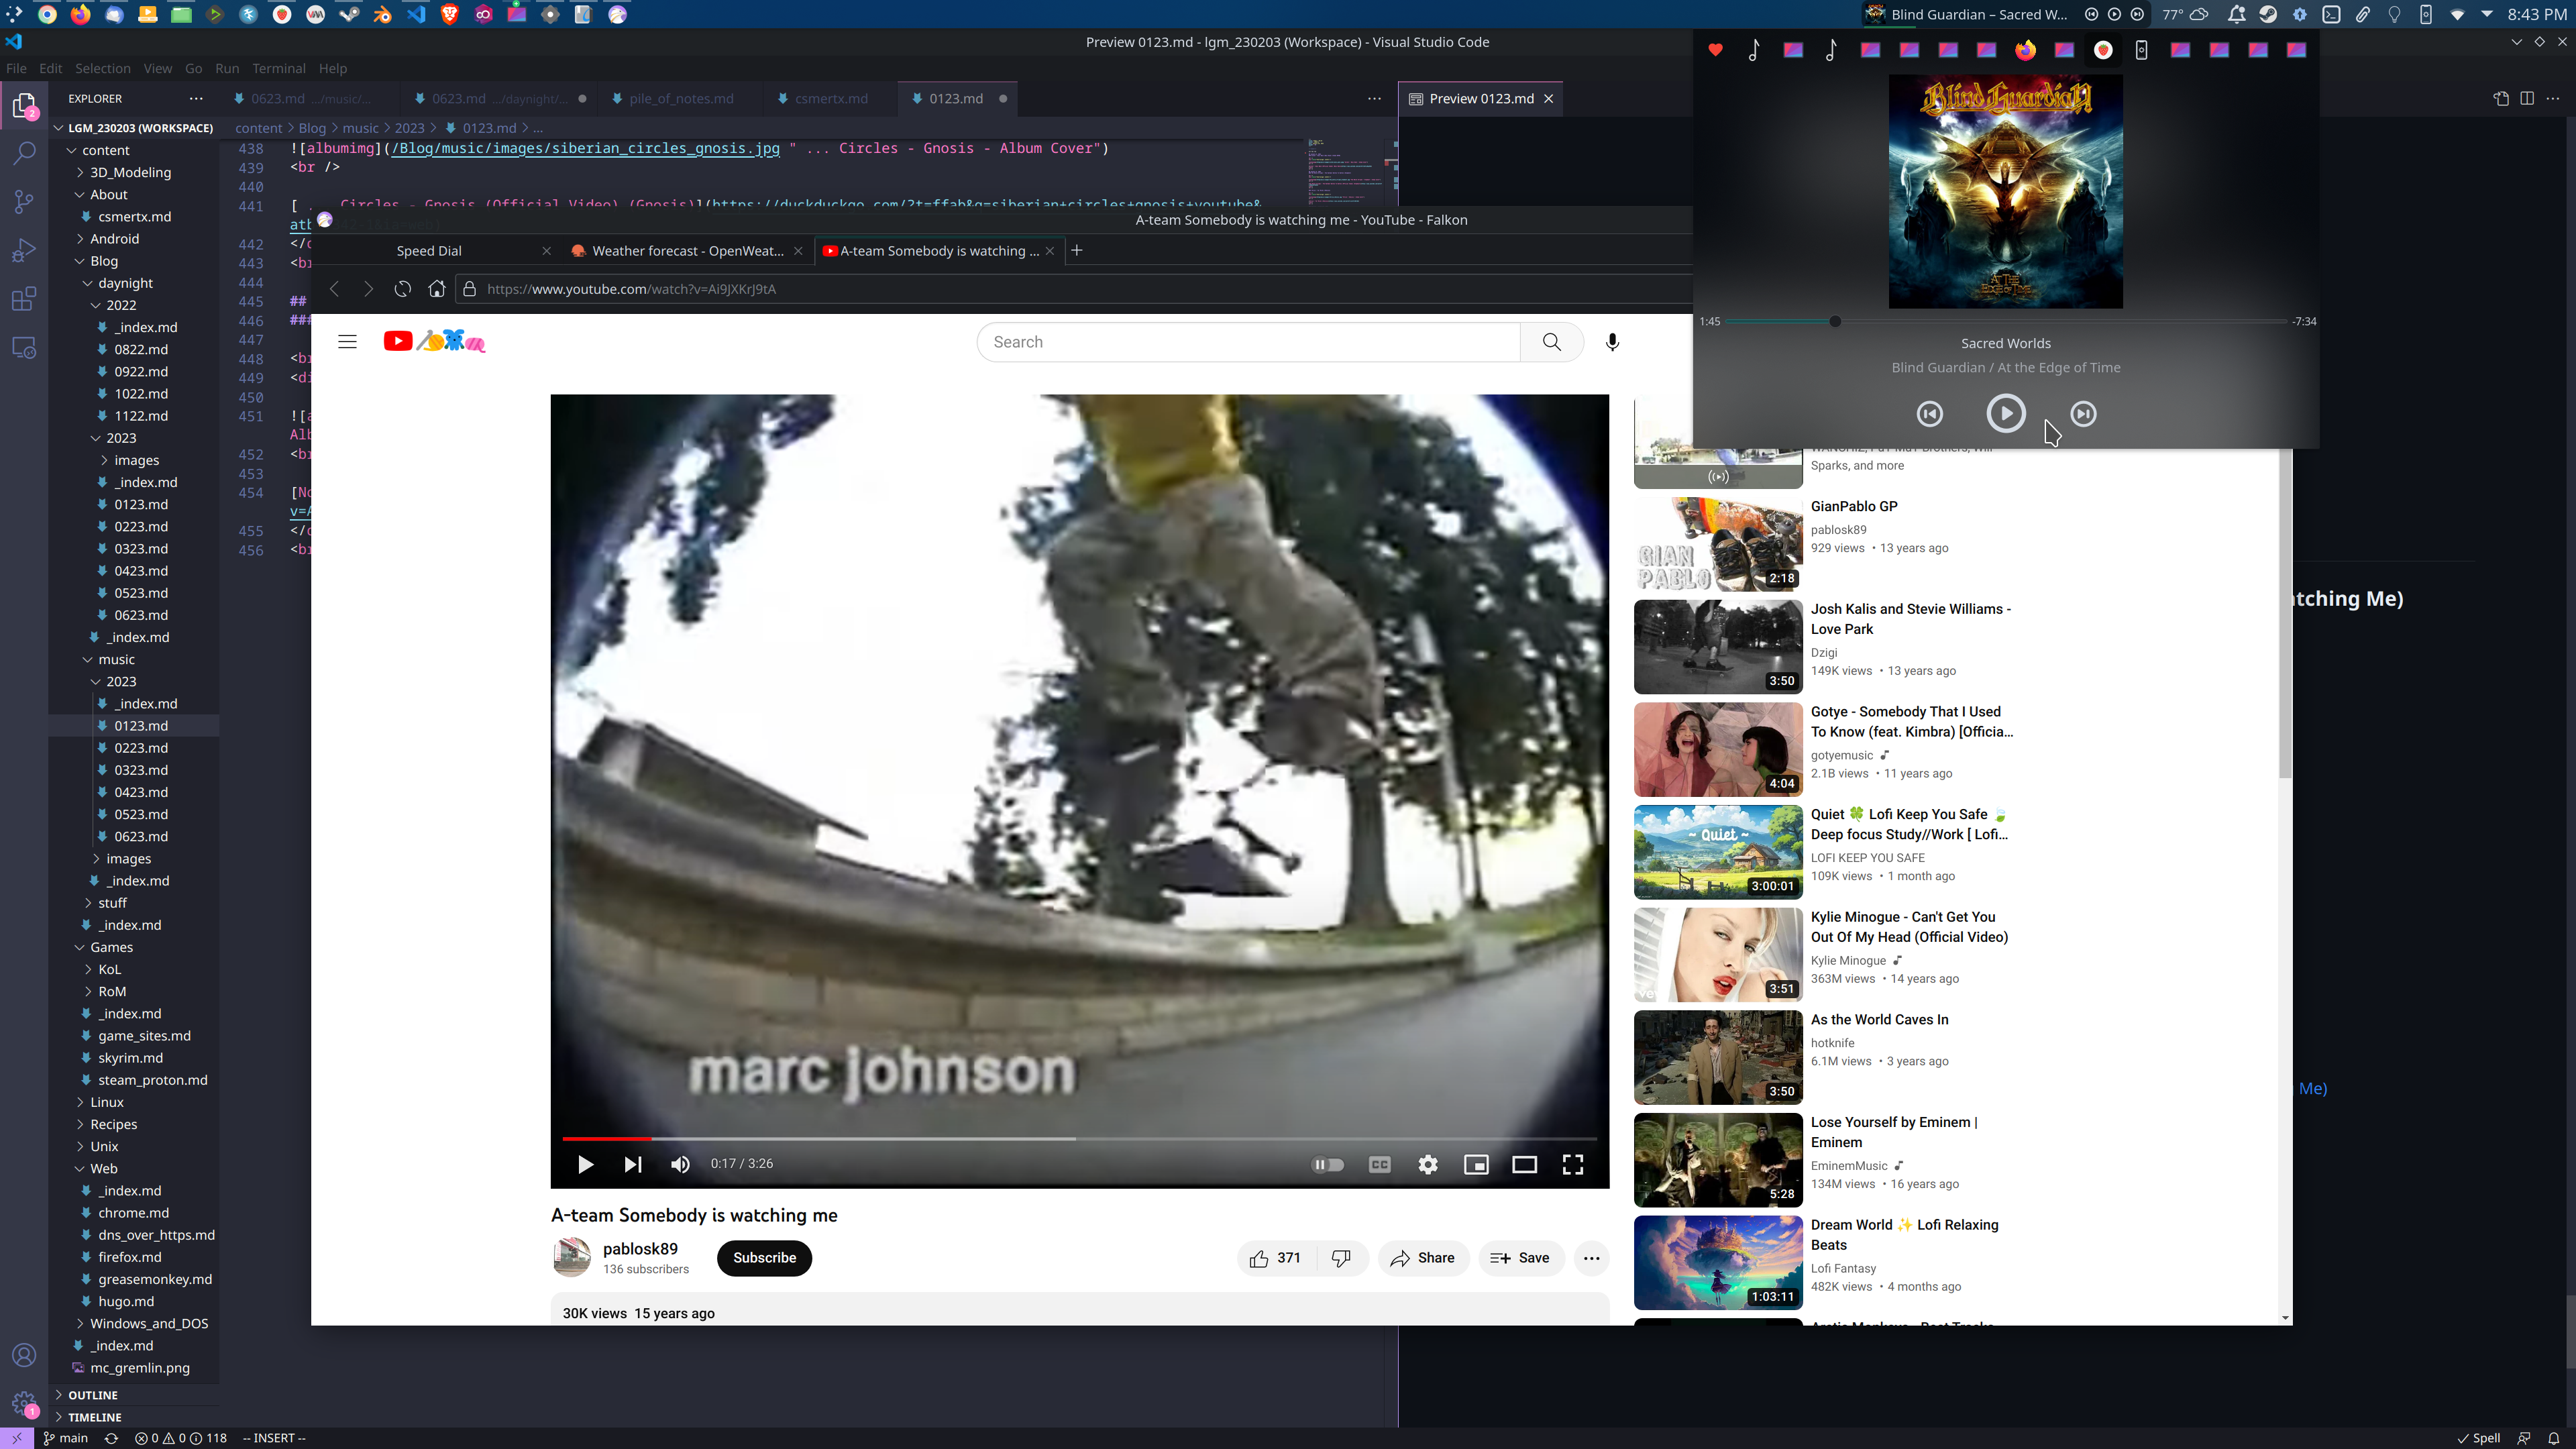Open the Run menu in VS Code
The width and height of the screenshot is (2576, 1449).
coord(227,69)
